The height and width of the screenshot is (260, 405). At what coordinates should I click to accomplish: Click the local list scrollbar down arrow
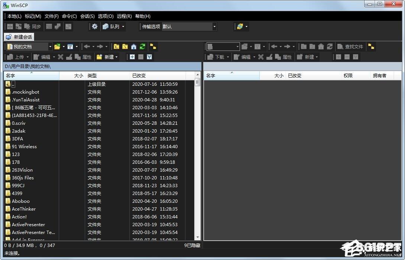click(x=198, y=237)
